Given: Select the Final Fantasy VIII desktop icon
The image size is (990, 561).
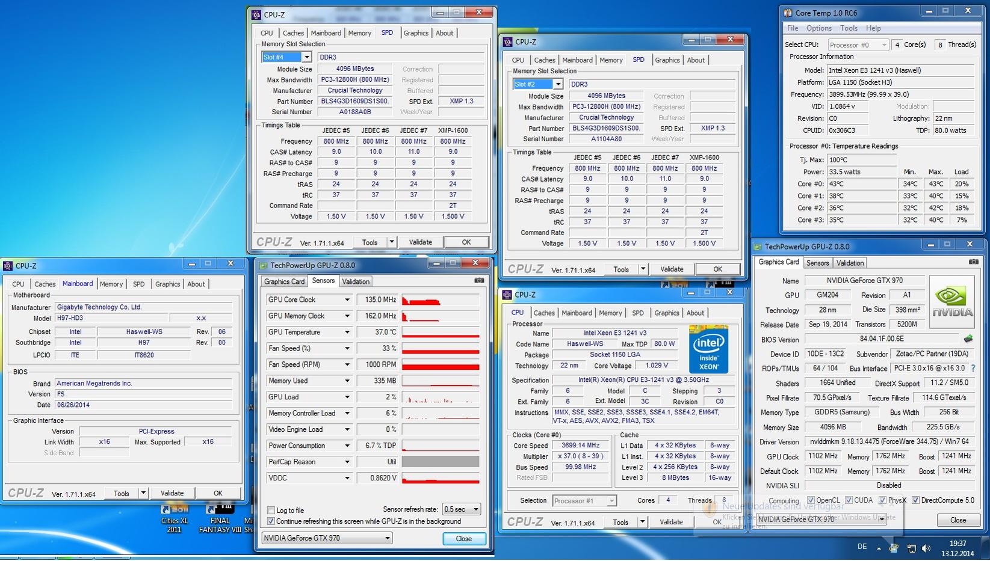Looking at the screenshot, I should coord(220,520).
